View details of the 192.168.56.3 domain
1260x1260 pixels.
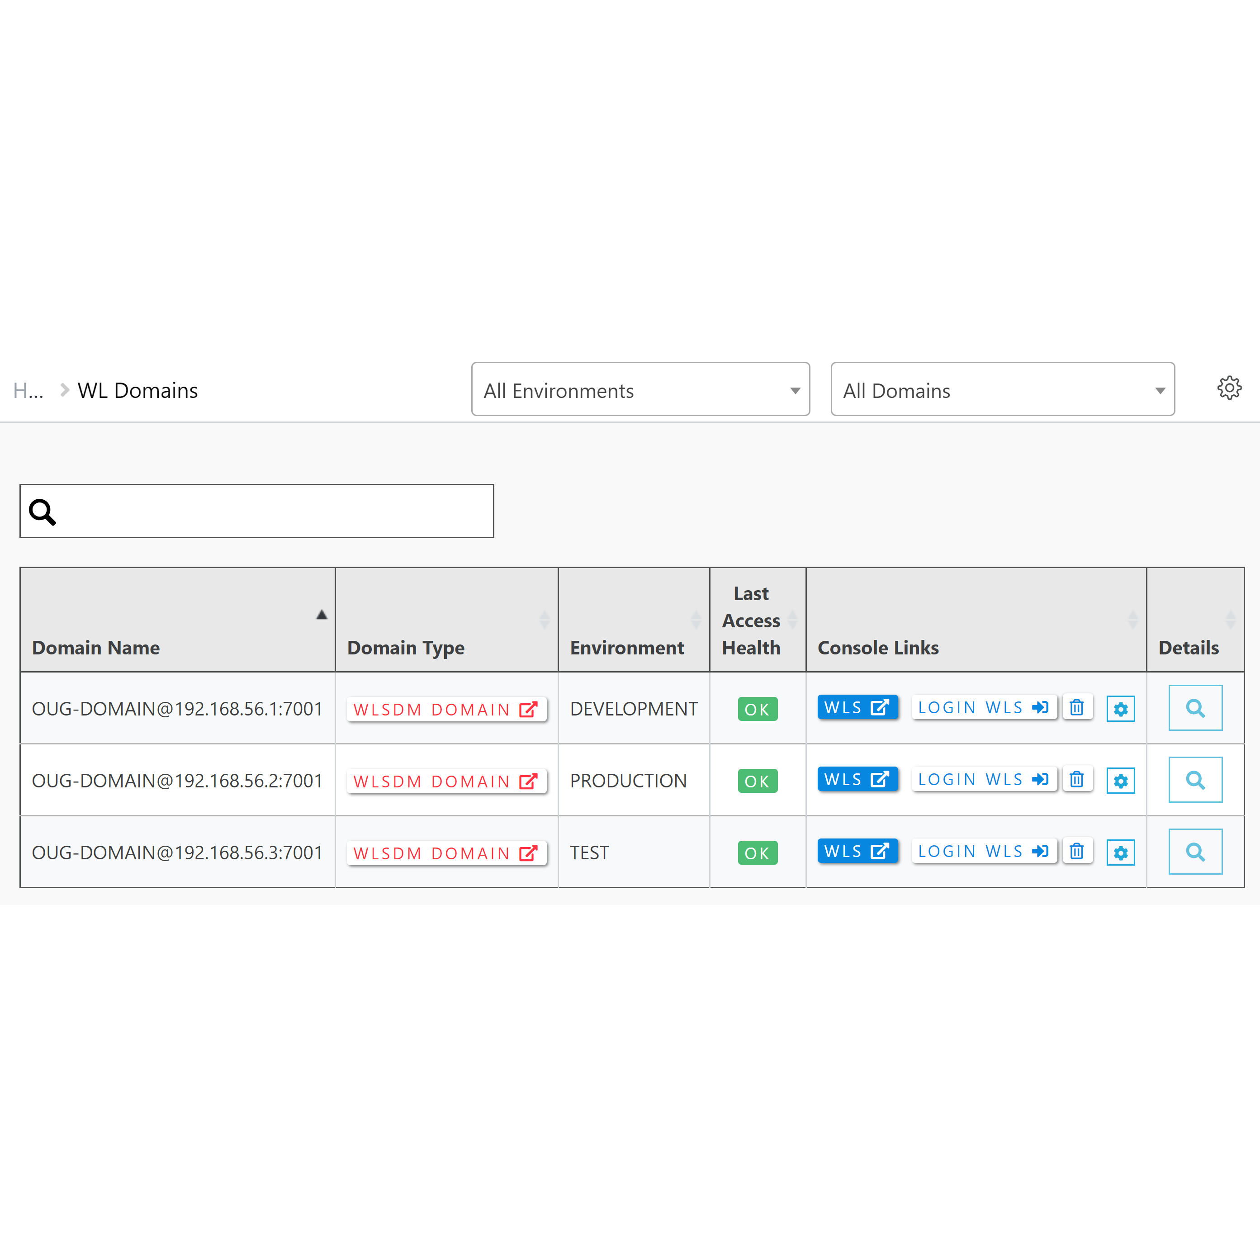click(x=1195, y=851)
